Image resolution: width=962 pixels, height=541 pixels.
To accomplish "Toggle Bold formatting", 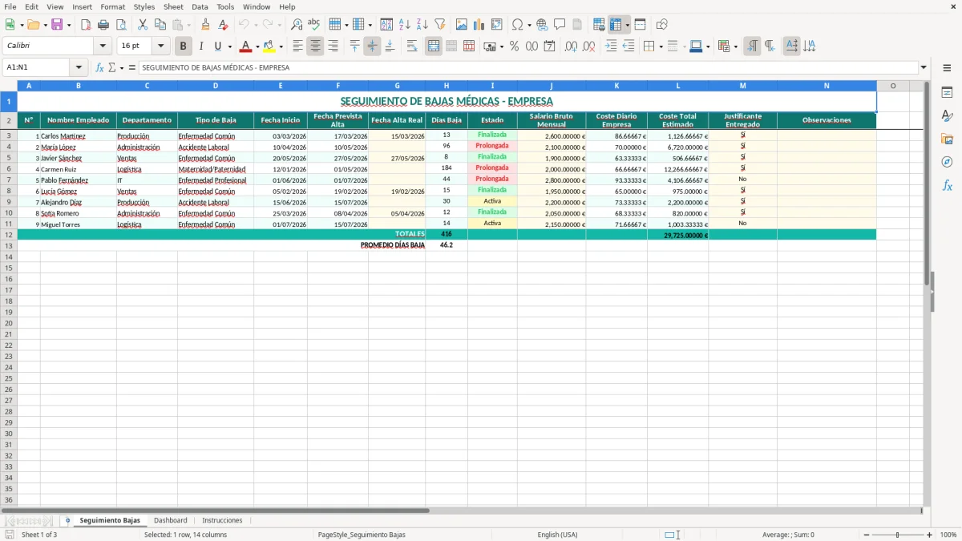I will 184,46.
